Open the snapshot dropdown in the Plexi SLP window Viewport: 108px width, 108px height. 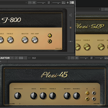click(x=100, y=9)
